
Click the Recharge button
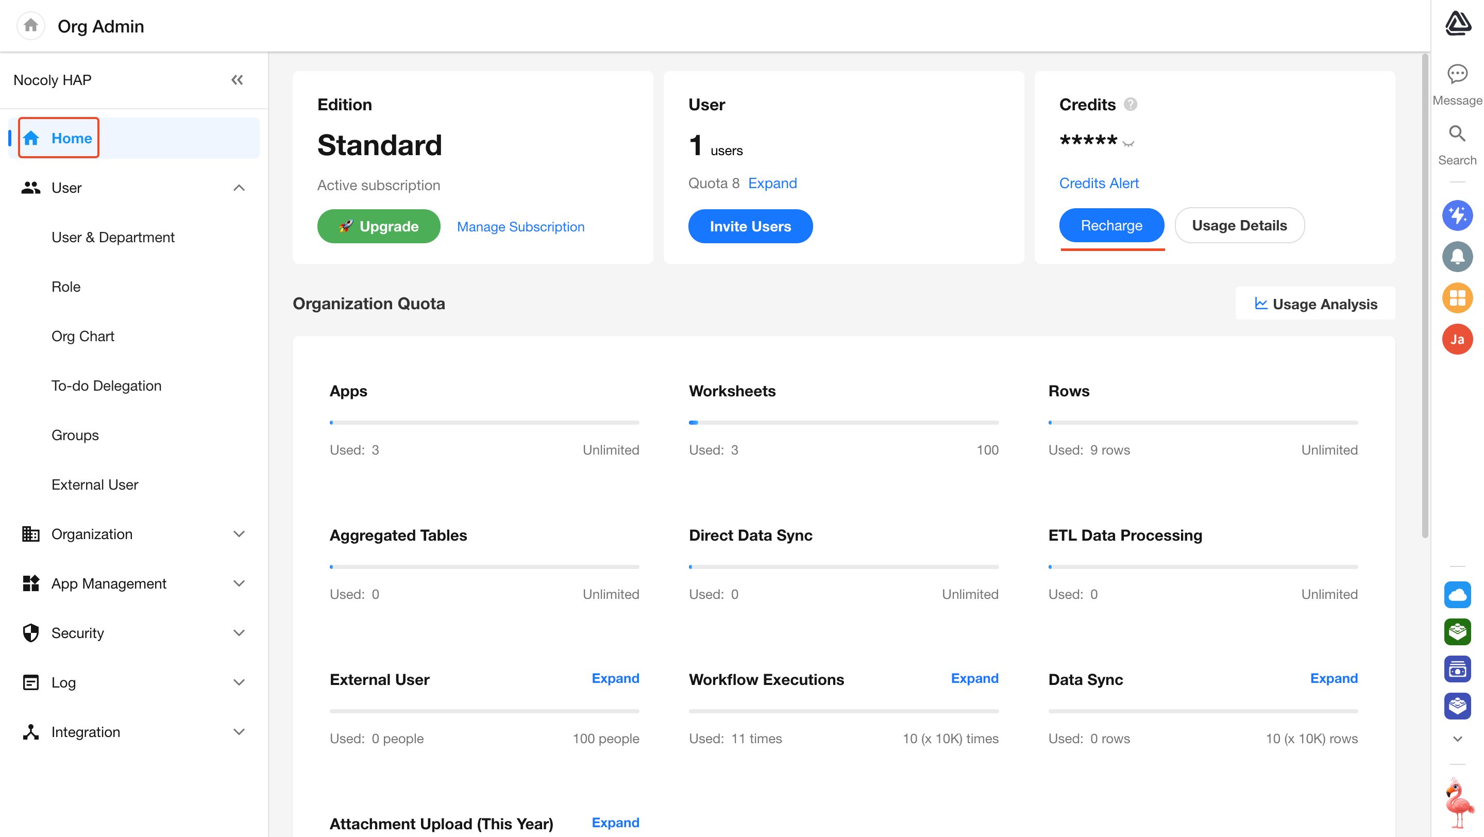click(1111, 225)
